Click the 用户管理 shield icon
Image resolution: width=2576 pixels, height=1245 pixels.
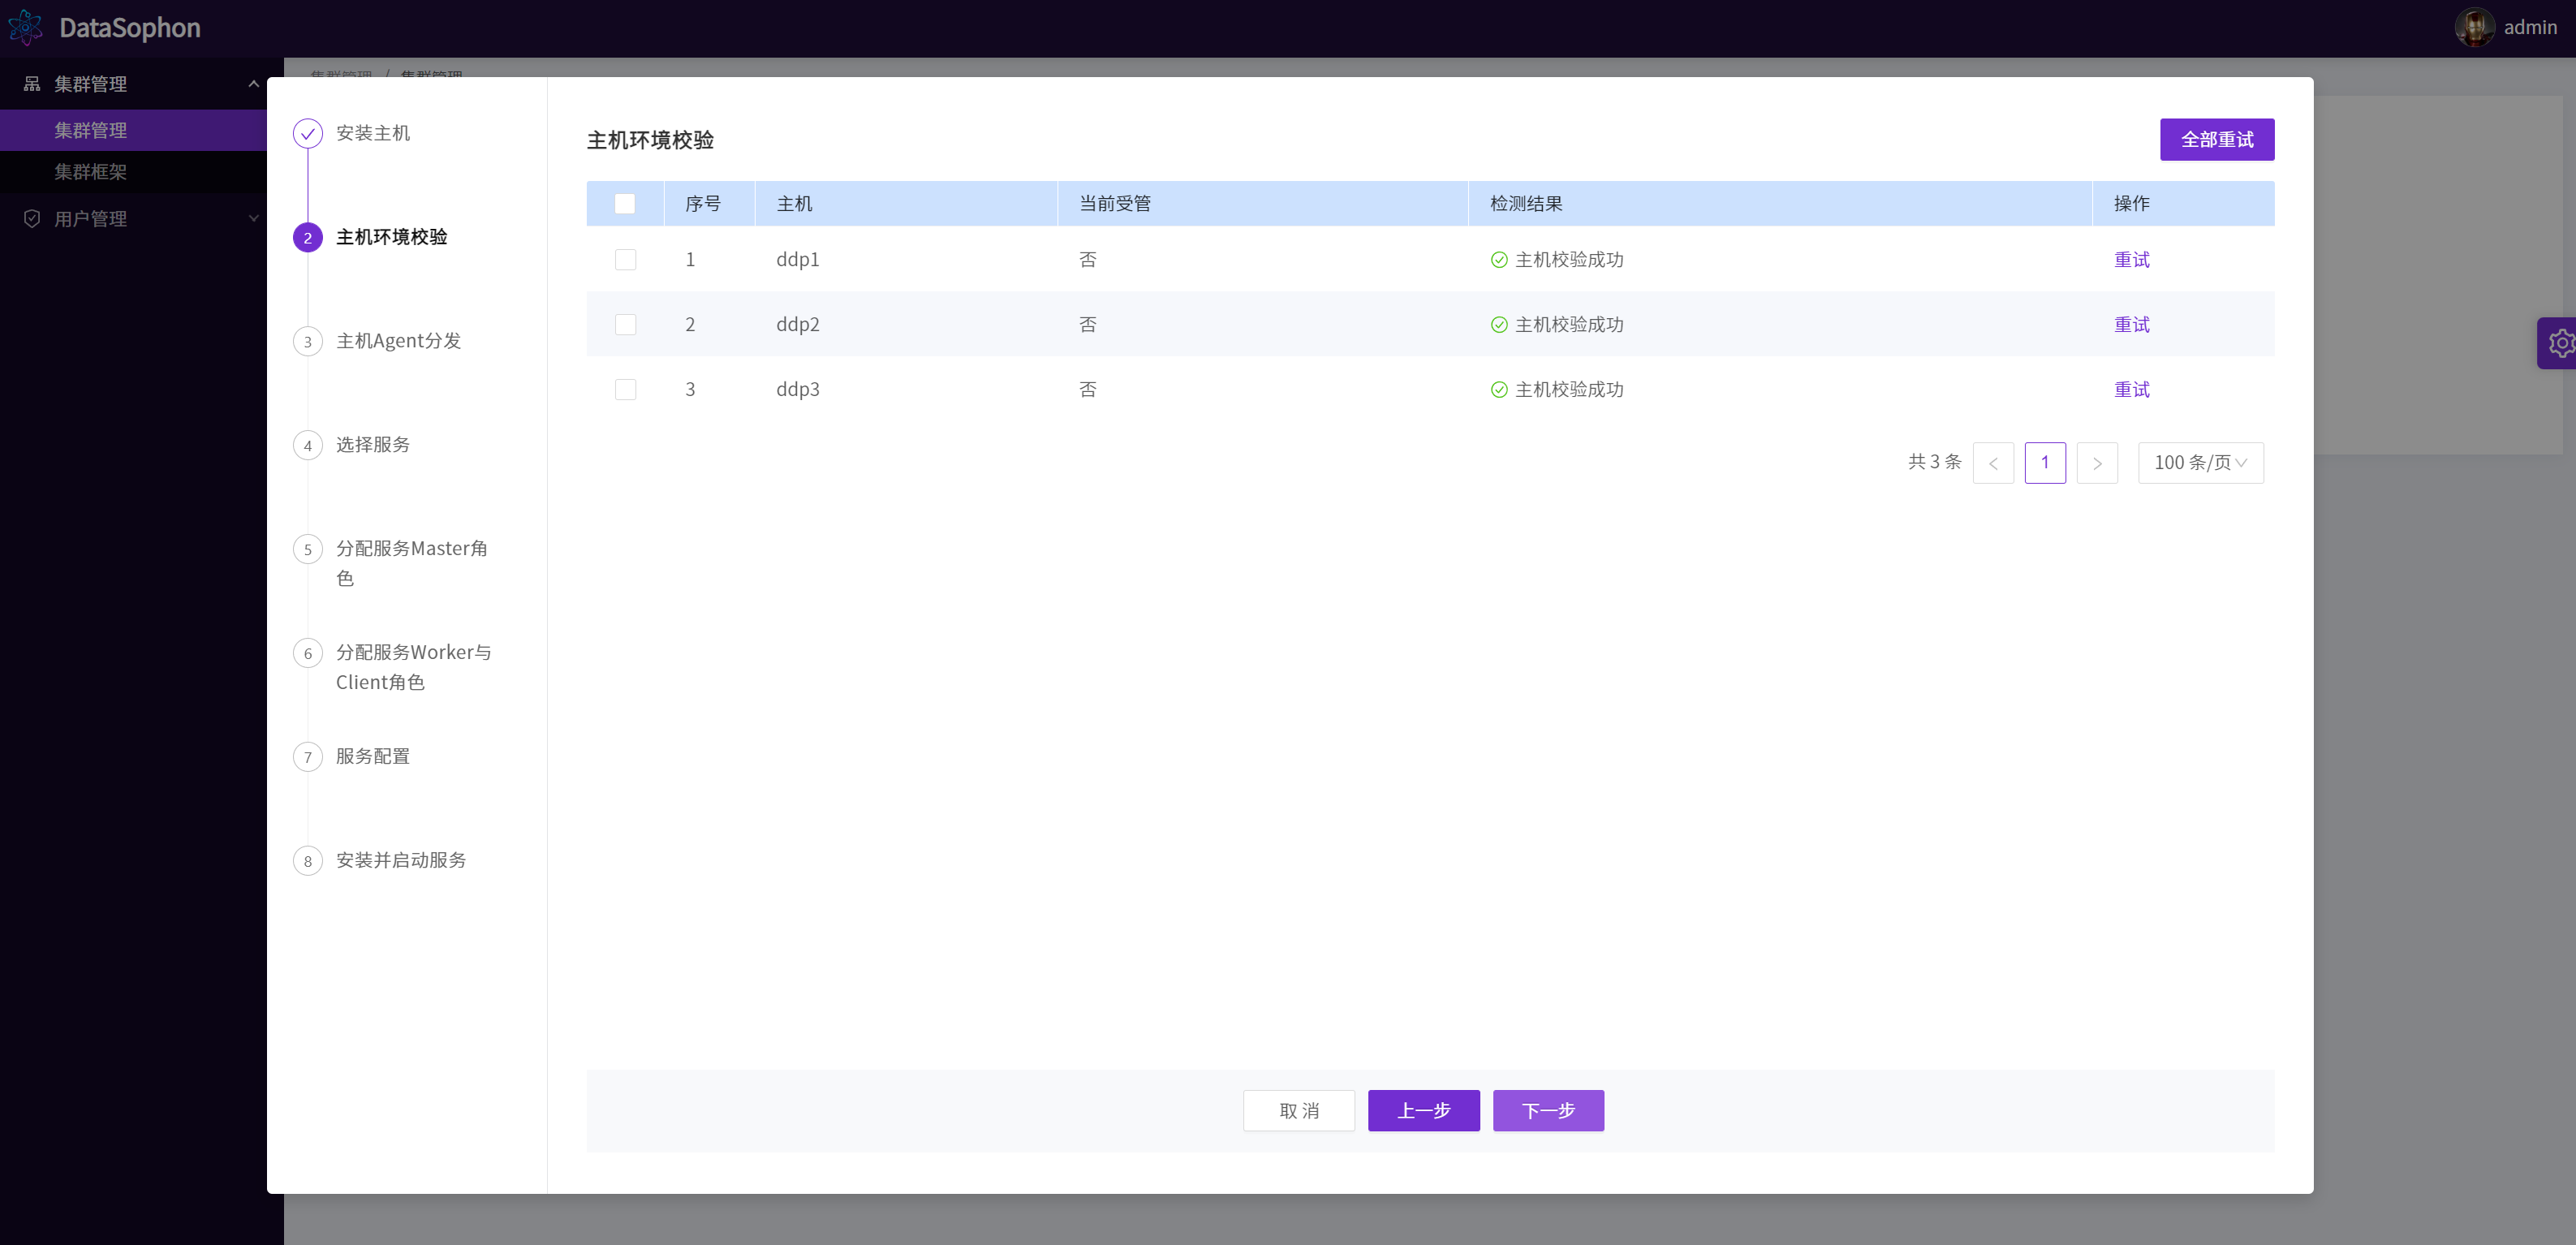(32, 218)
